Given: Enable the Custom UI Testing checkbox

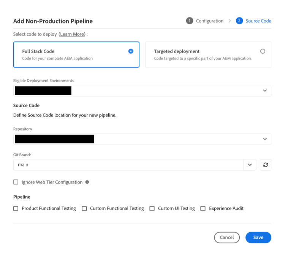Looking at the screenshot, I should [x=152, y=208].
